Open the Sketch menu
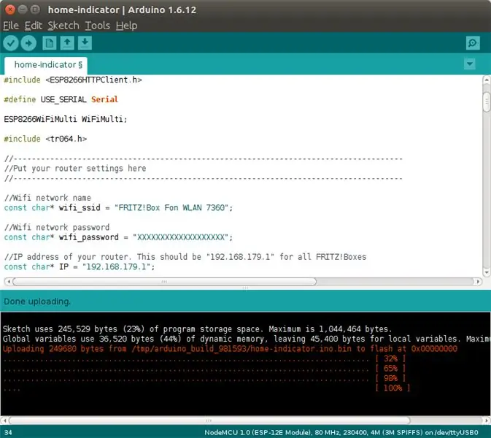 63,26
